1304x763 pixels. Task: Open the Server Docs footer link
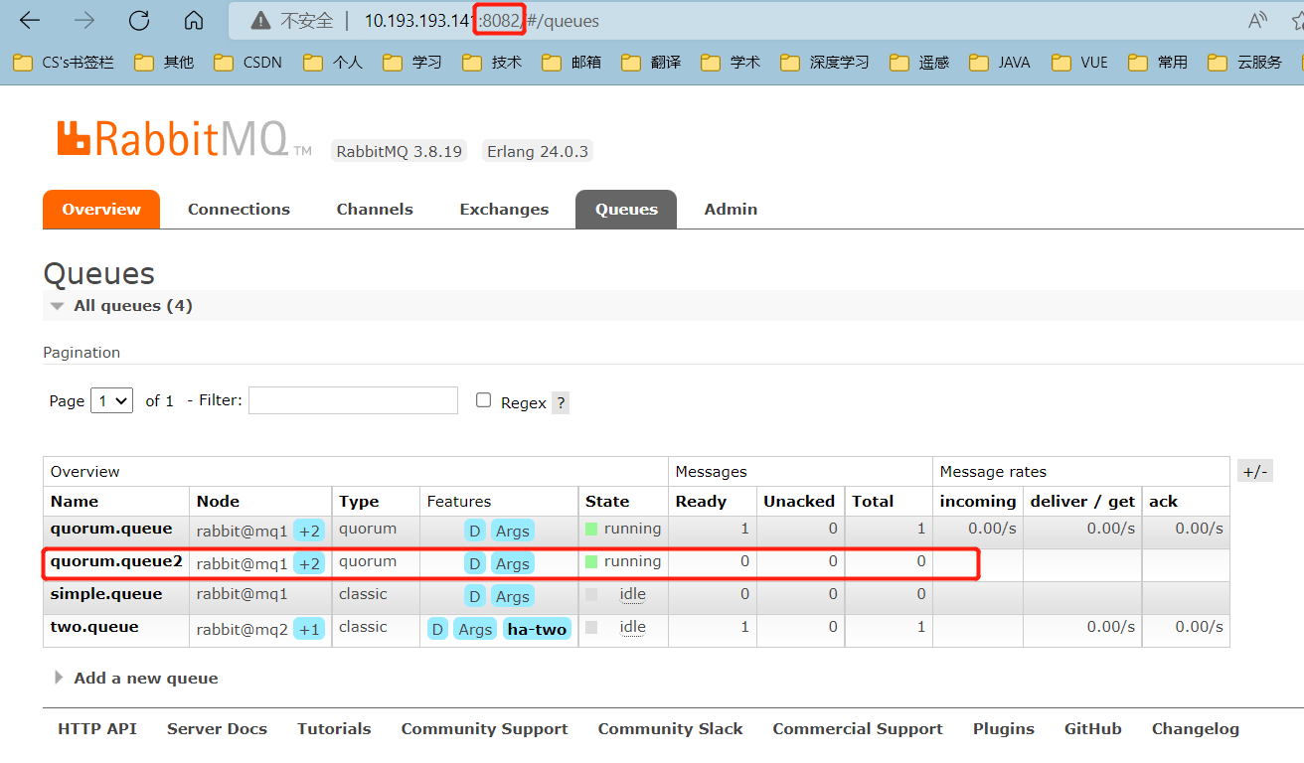(217, 728)
